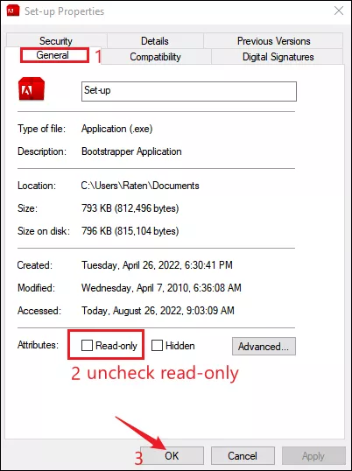This screenshot has width=352, height=471.
Task: Click the size on disk value 796 KB
Action: coord(130,231)
